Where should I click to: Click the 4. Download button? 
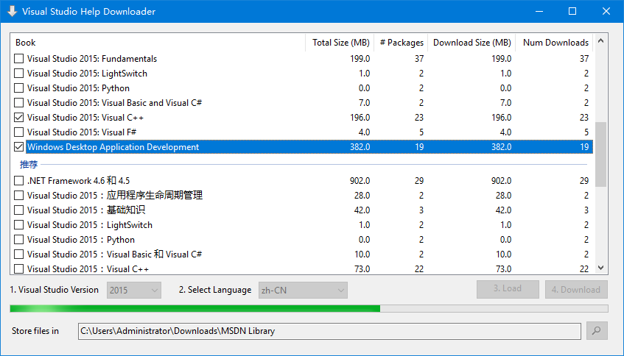576,289
